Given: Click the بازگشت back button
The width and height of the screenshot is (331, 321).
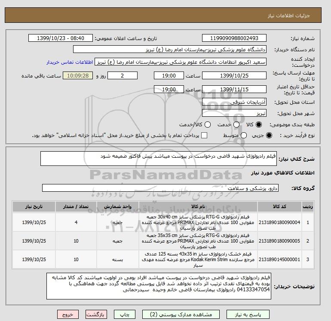Looking at the screenshot, I should pos(96,315).
